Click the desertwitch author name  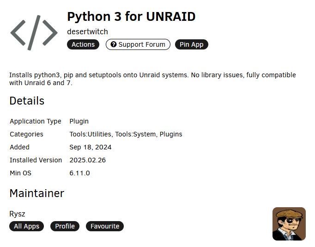coord(87,32)
